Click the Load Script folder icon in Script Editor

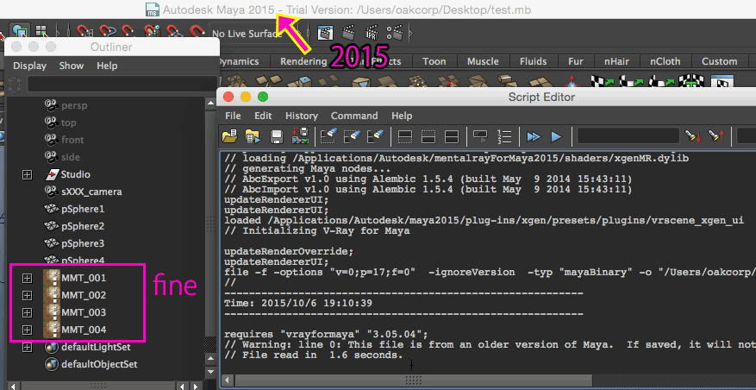point(229,136)
